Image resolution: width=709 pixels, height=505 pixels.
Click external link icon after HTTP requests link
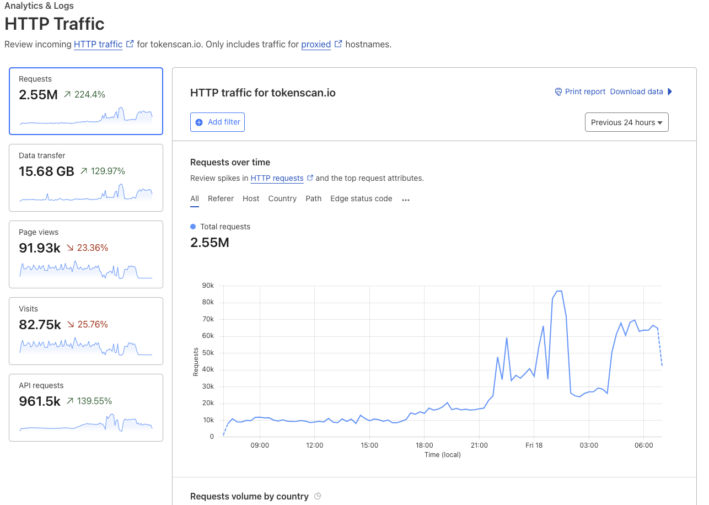310,178
